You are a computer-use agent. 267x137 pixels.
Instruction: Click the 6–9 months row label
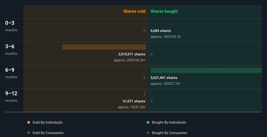11,73
